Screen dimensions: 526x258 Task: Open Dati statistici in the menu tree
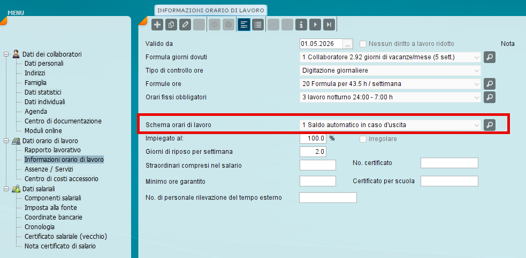coord(43,92)
